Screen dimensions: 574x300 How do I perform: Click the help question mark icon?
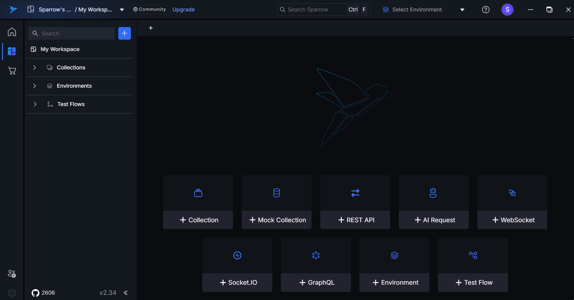click(x=486, y=10)
